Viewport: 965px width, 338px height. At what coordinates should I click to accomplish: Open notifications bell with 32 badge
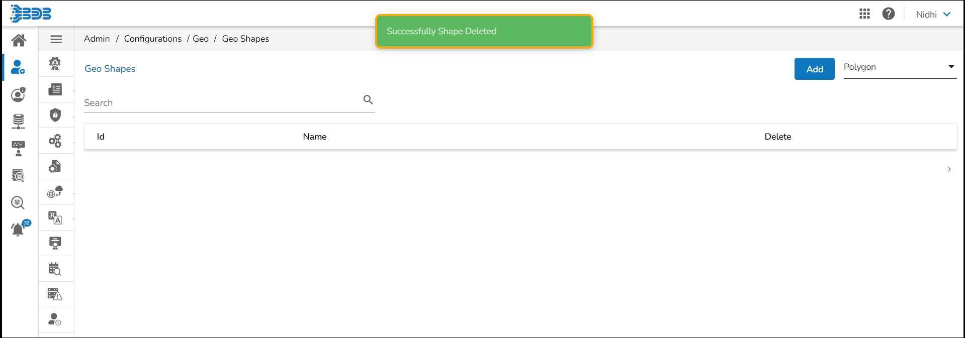coord(20,229)
